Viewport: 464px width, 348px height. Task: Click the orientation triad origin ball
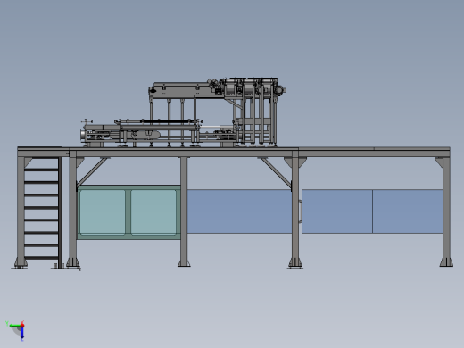[22, 326]
